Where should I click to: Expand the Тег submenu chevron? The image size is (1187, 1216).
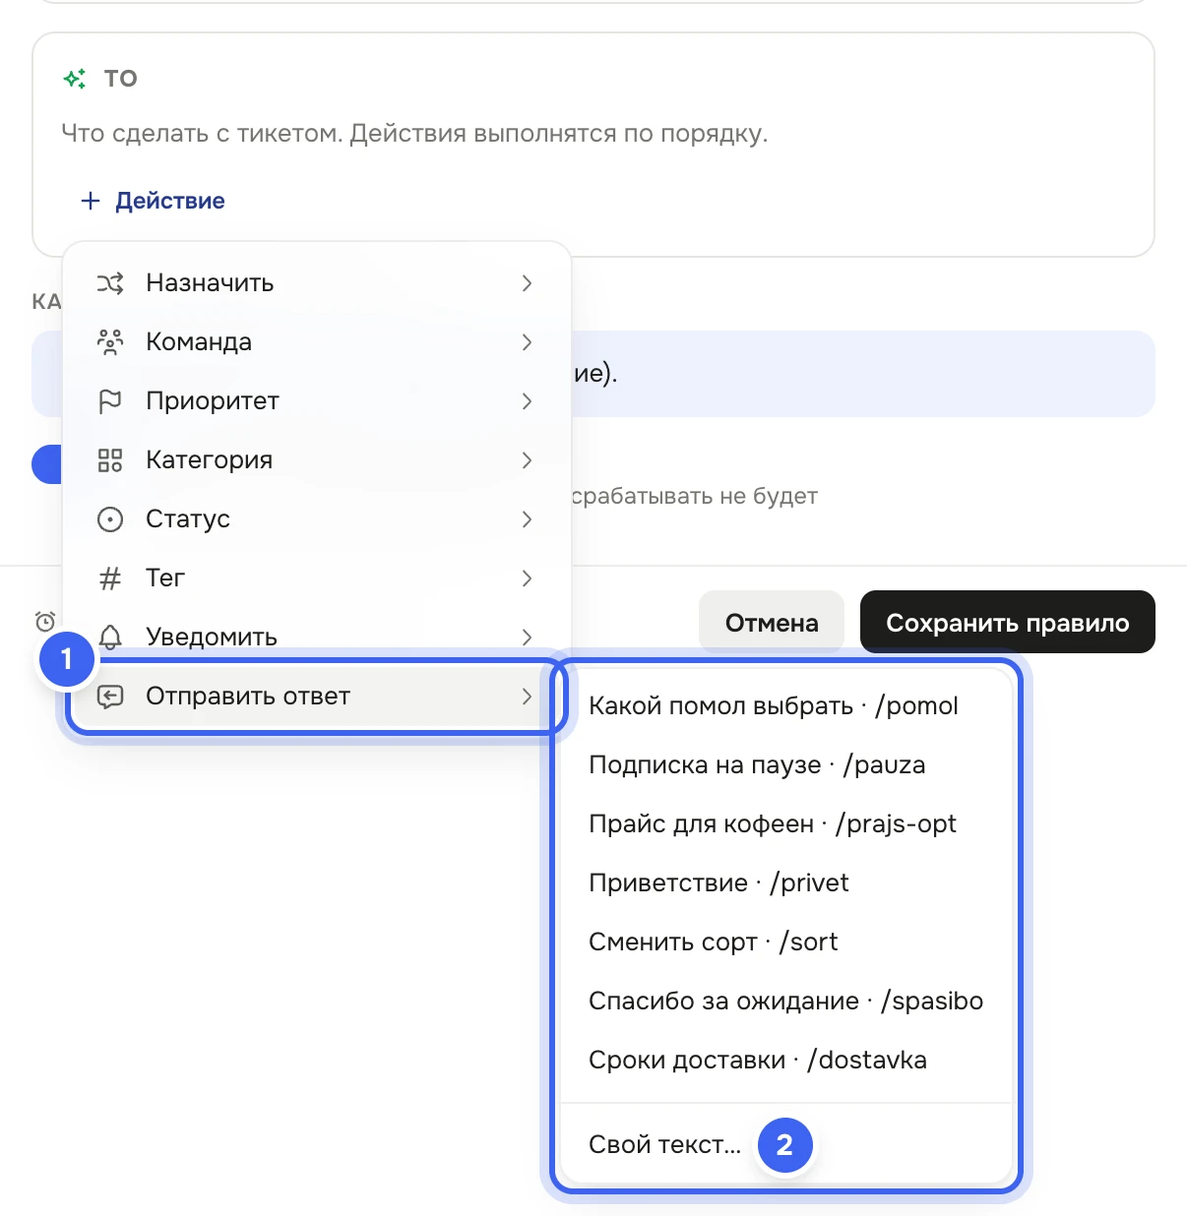coord(527,578)
